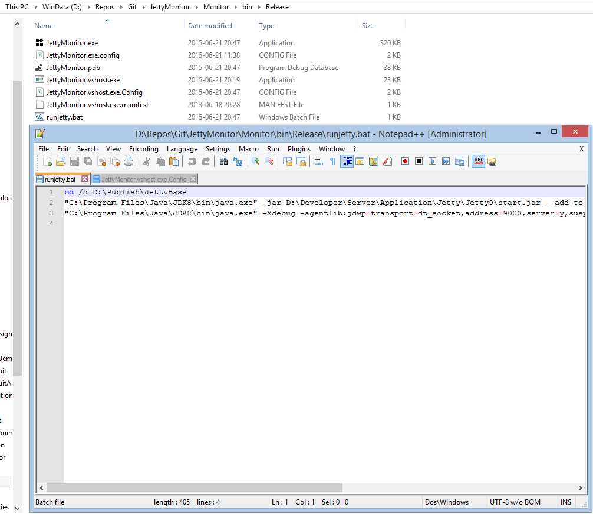The width and height of the screenshot is (593, 514).
Task: Click the Copy toolbar icon
Action: 160,162
